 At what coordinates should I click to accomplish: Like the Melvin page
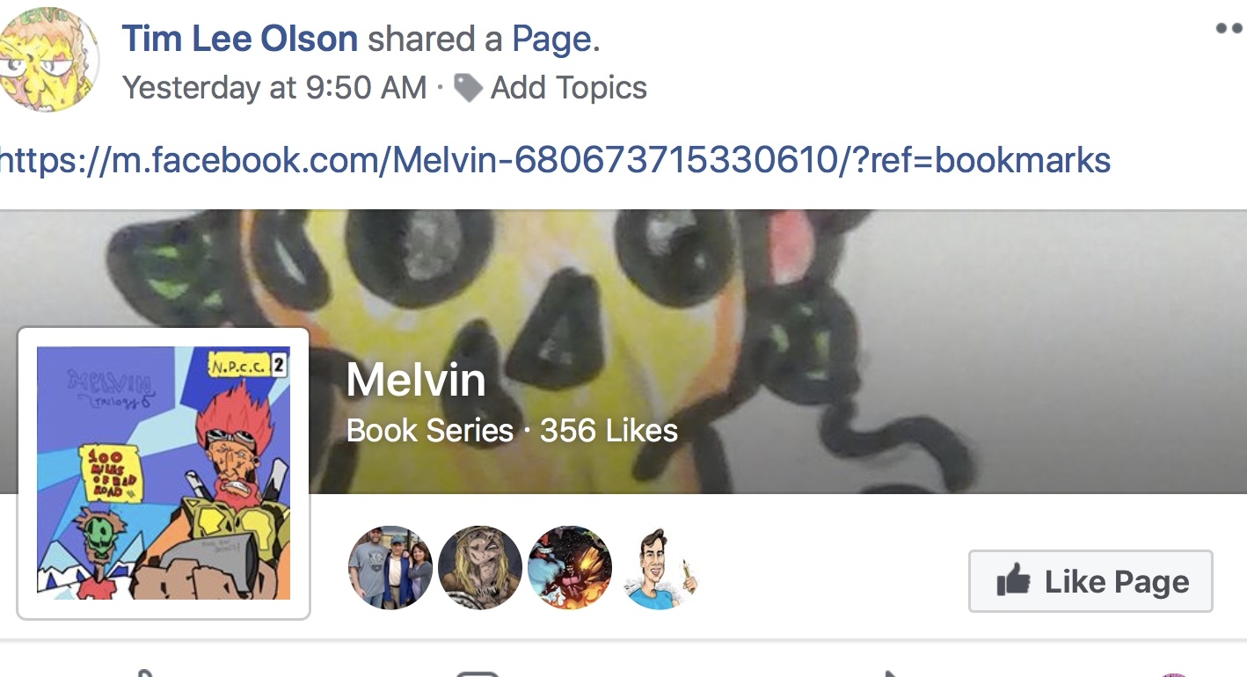[1090, 581]
